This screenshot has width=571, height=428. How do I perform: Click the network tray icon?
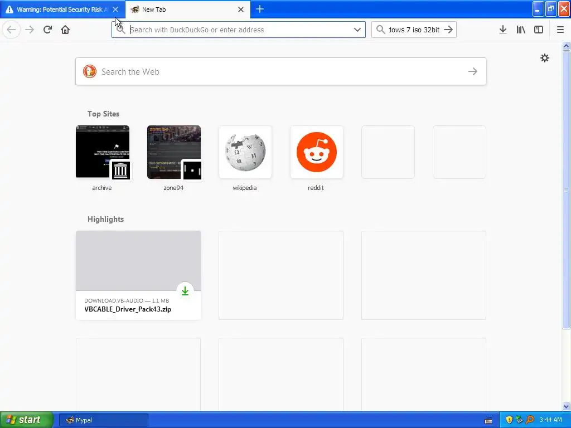tap(520, 420)
